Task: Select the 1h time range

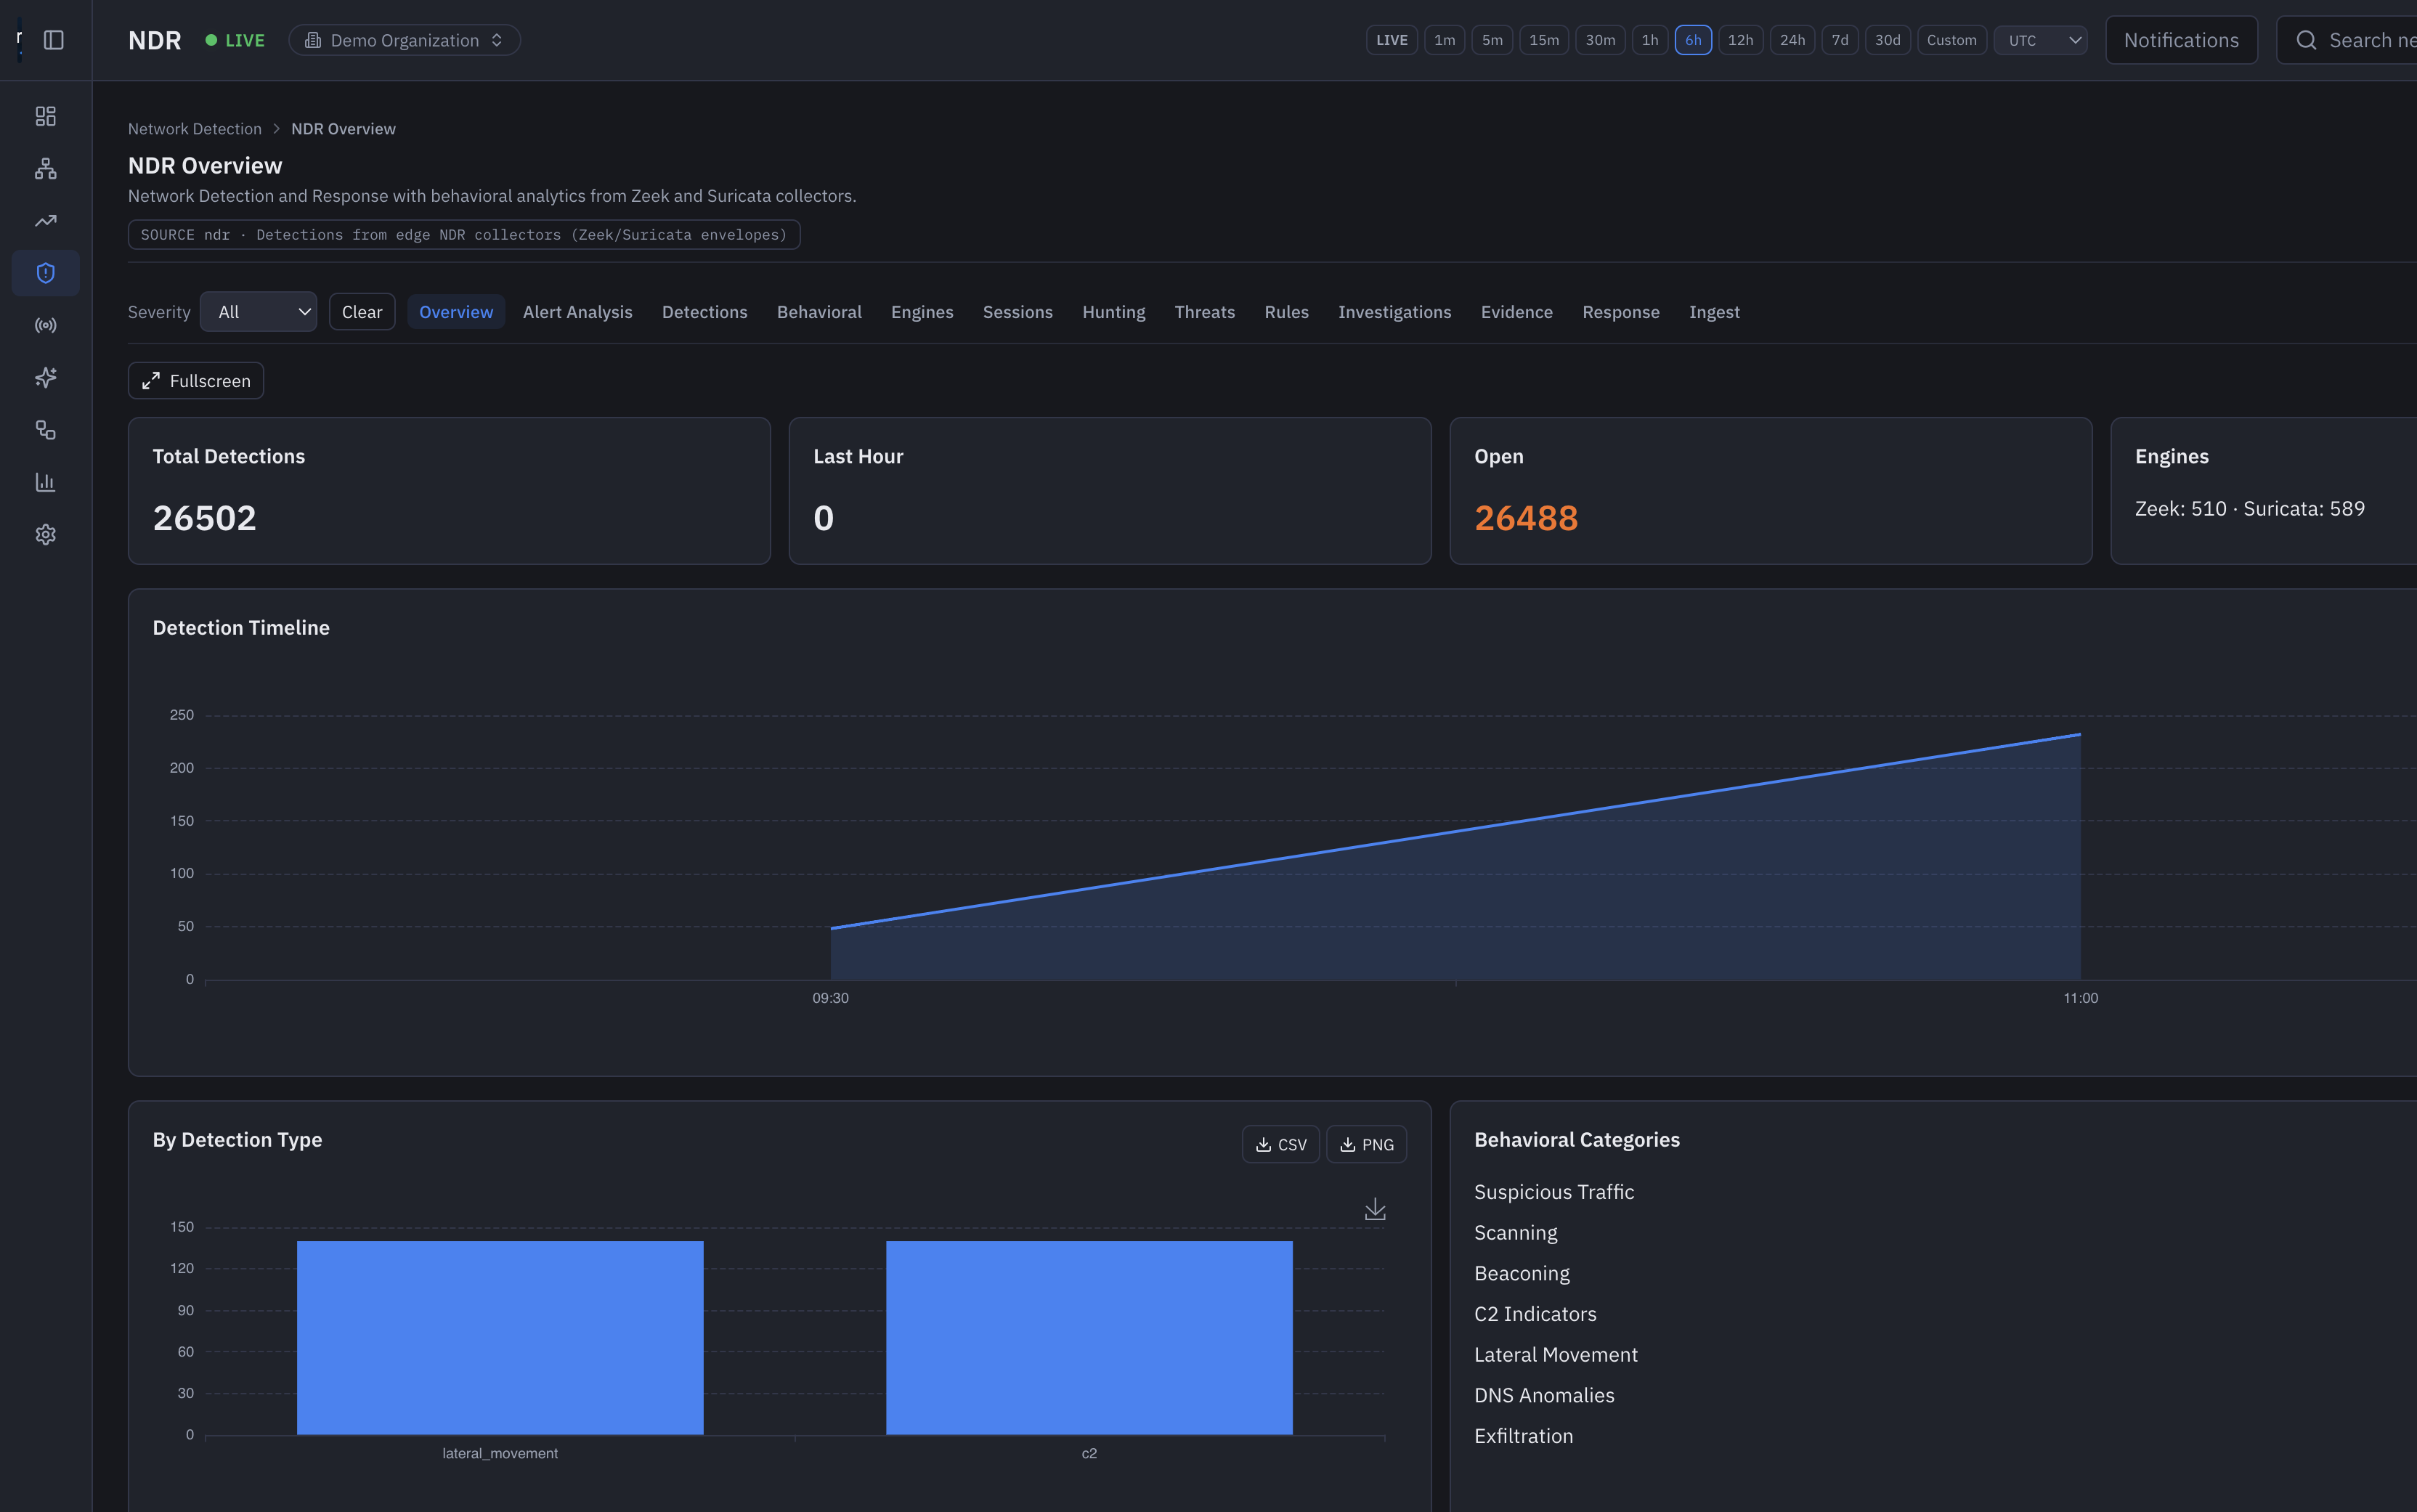Action: tap(1649, 40)
